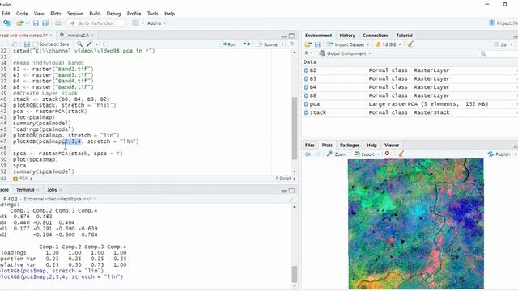Open the Import Dataset dropdown
Image resolution: width=518 pixels, height=291 pixels.
pos(348,44)
